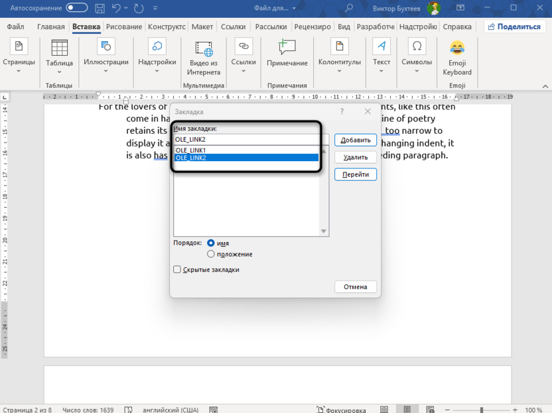Select the 'положение' sort radio button
The height and width of the screenshot is (413, 552).
[211, 254]
